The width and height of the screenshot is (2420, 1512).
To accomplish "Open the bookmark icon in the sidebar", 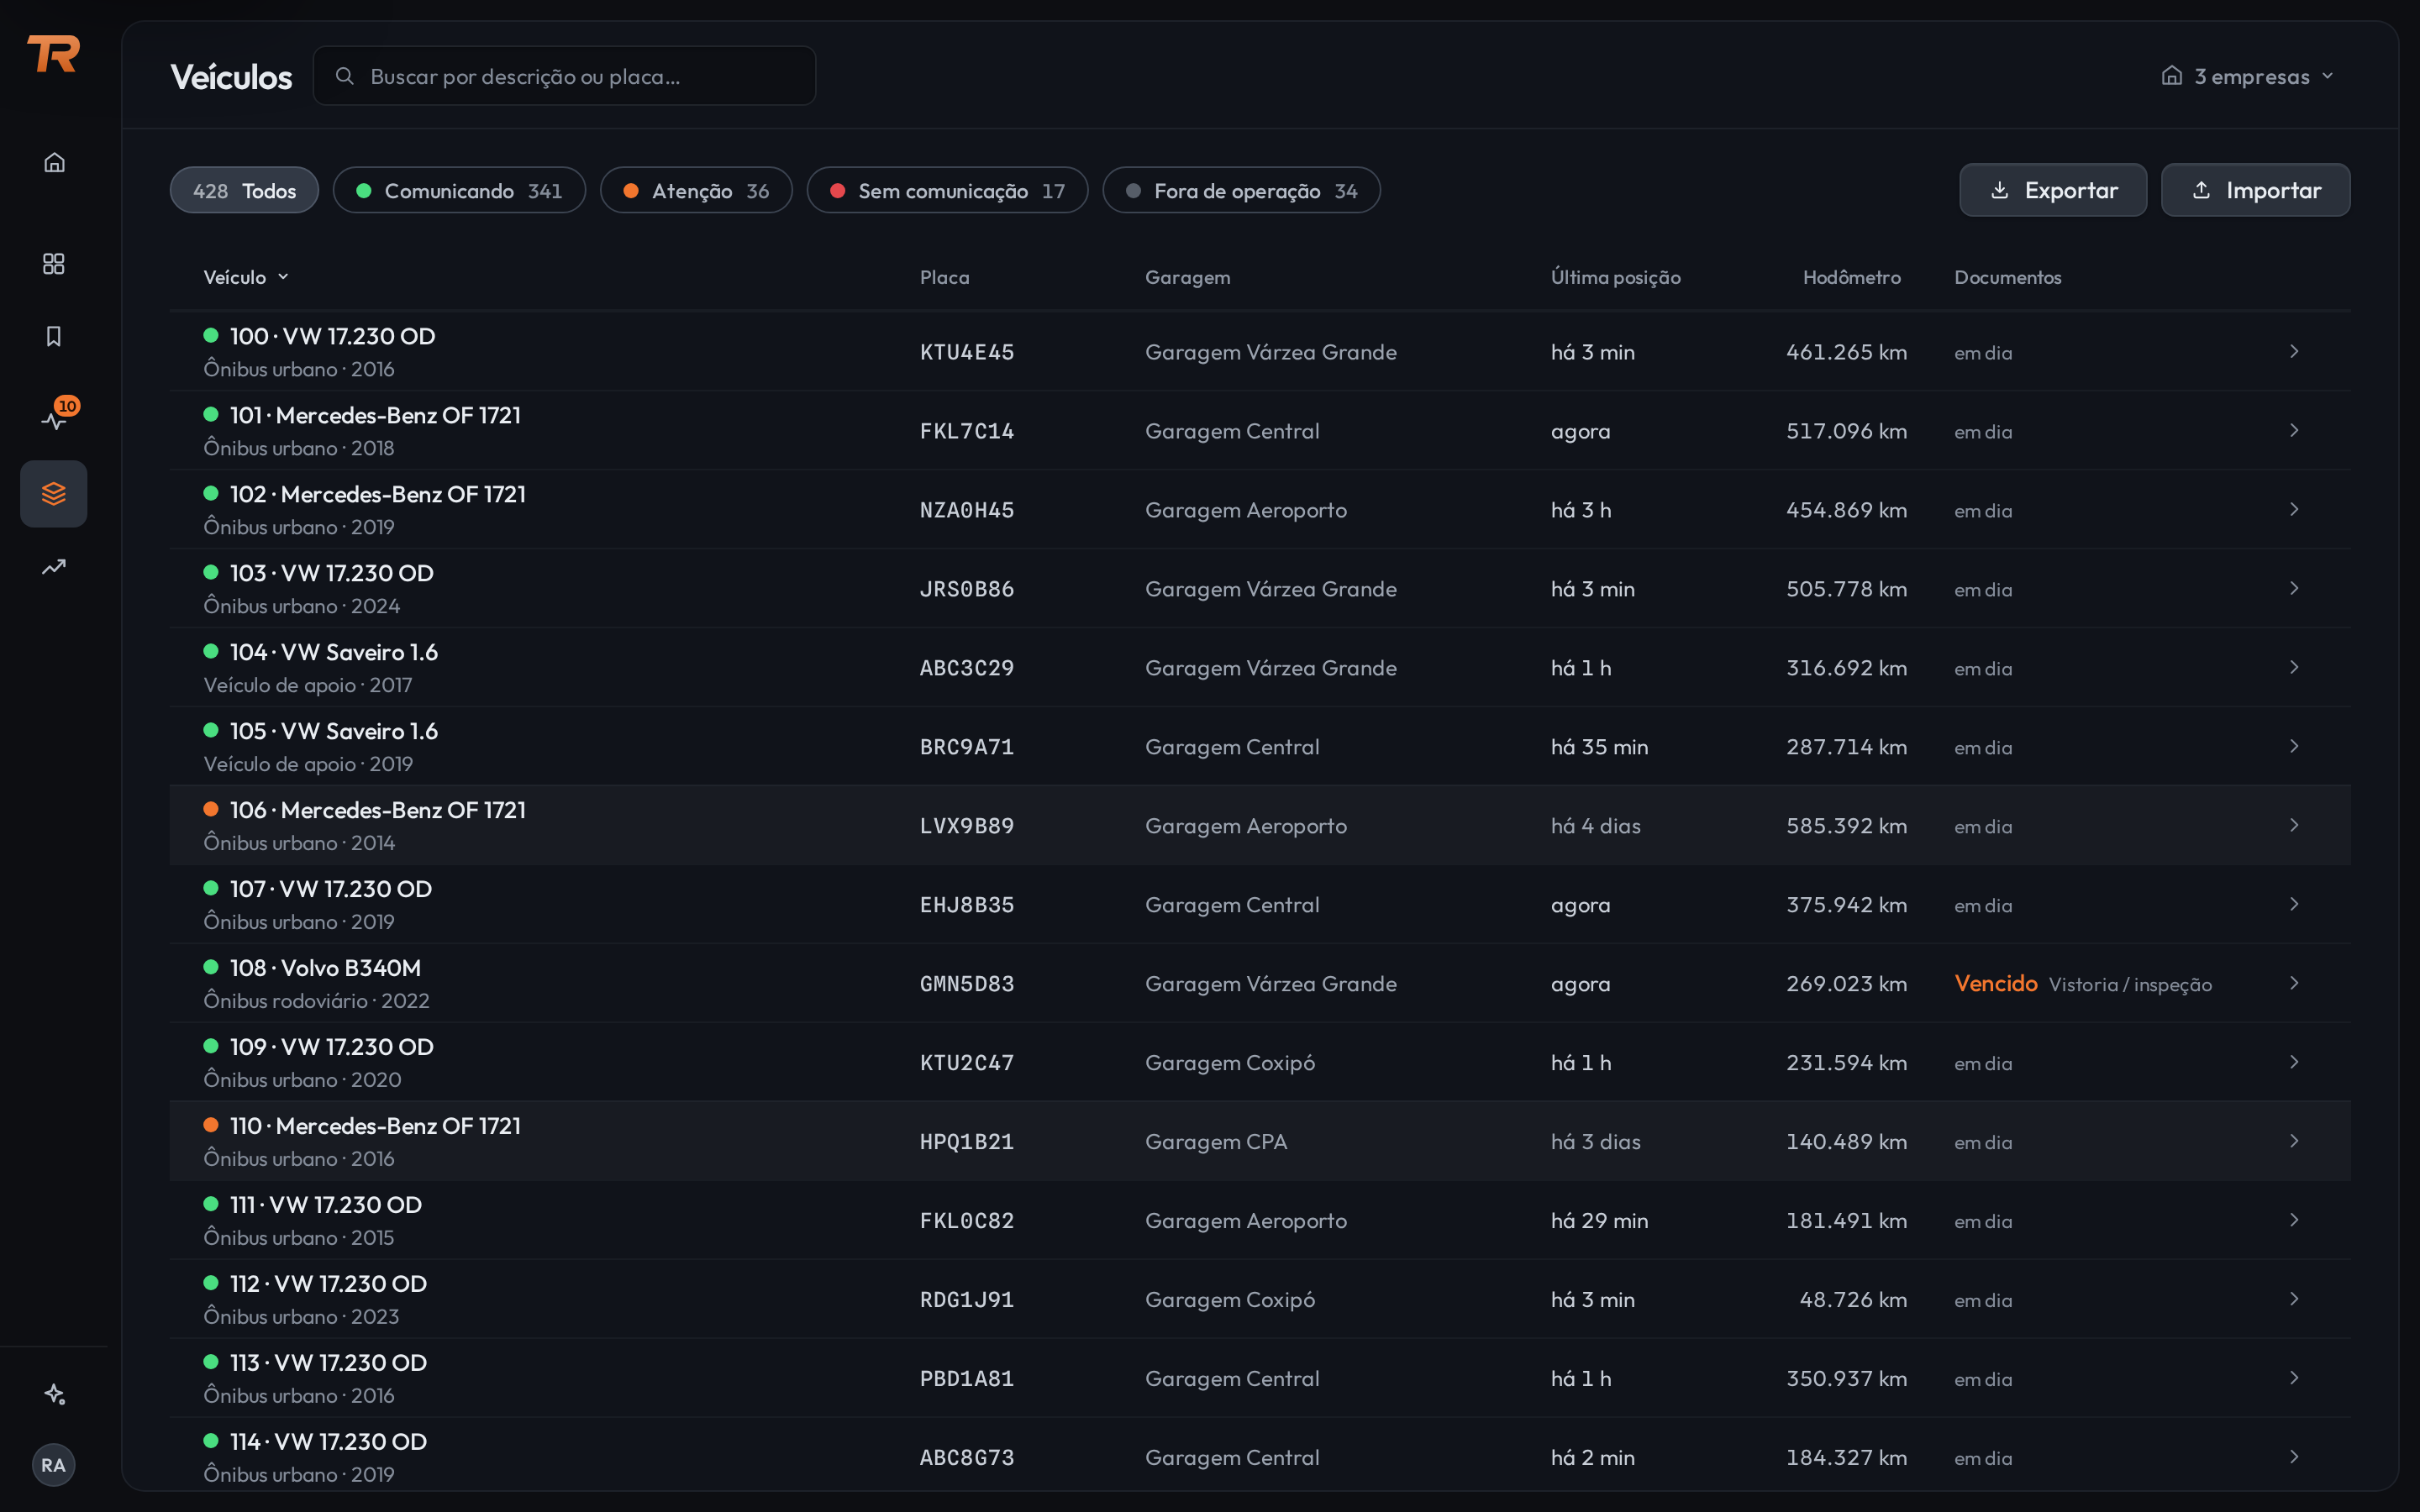I will tap(54, 336).
